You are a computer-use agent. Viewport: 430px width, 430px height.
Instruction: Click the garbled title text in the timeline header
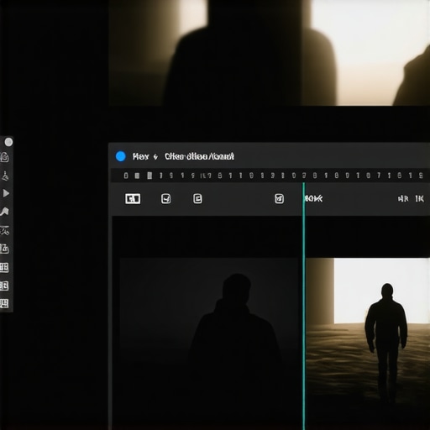199,156
